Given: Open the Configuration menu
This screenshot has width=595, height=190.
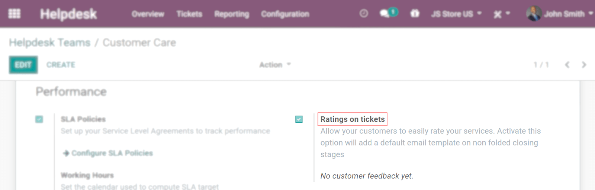Looking at the screenshot, I should (285, 14).
